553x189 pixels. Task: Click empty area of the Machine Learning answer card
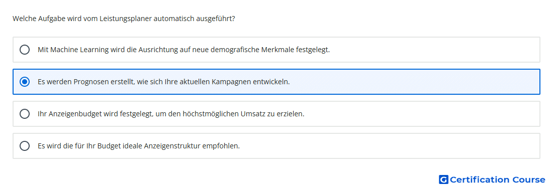434,50
